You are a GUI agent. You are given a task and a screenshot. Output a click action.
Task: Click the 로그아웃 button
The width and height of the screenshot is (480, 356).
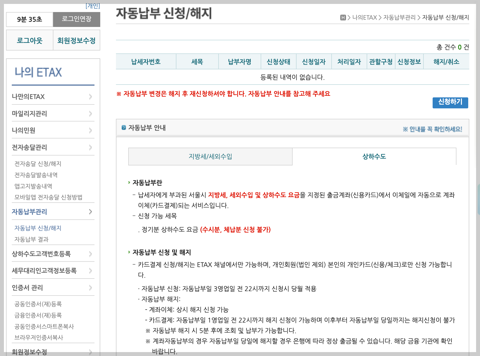coord(30,40)
